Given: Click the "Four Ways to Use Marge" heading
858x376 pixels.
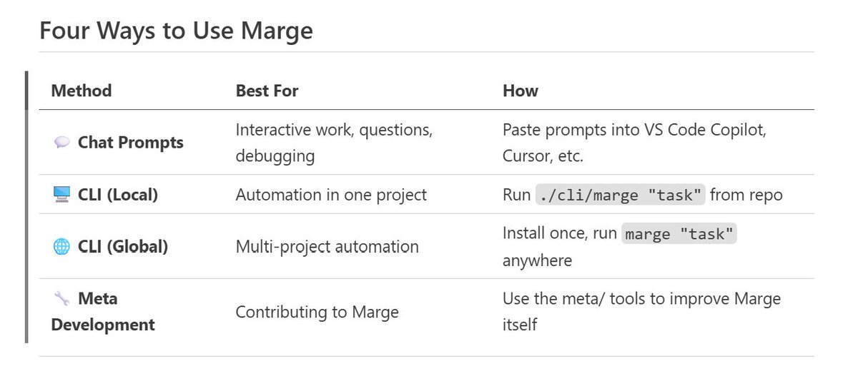Looking at the screenshot, I should [176, 31].
